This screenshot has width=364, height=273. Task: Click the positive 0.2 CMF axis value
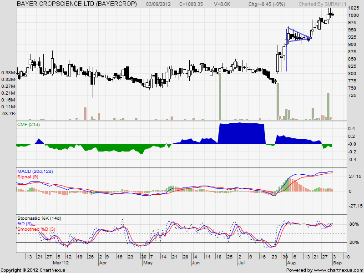(x=352, y=136)
